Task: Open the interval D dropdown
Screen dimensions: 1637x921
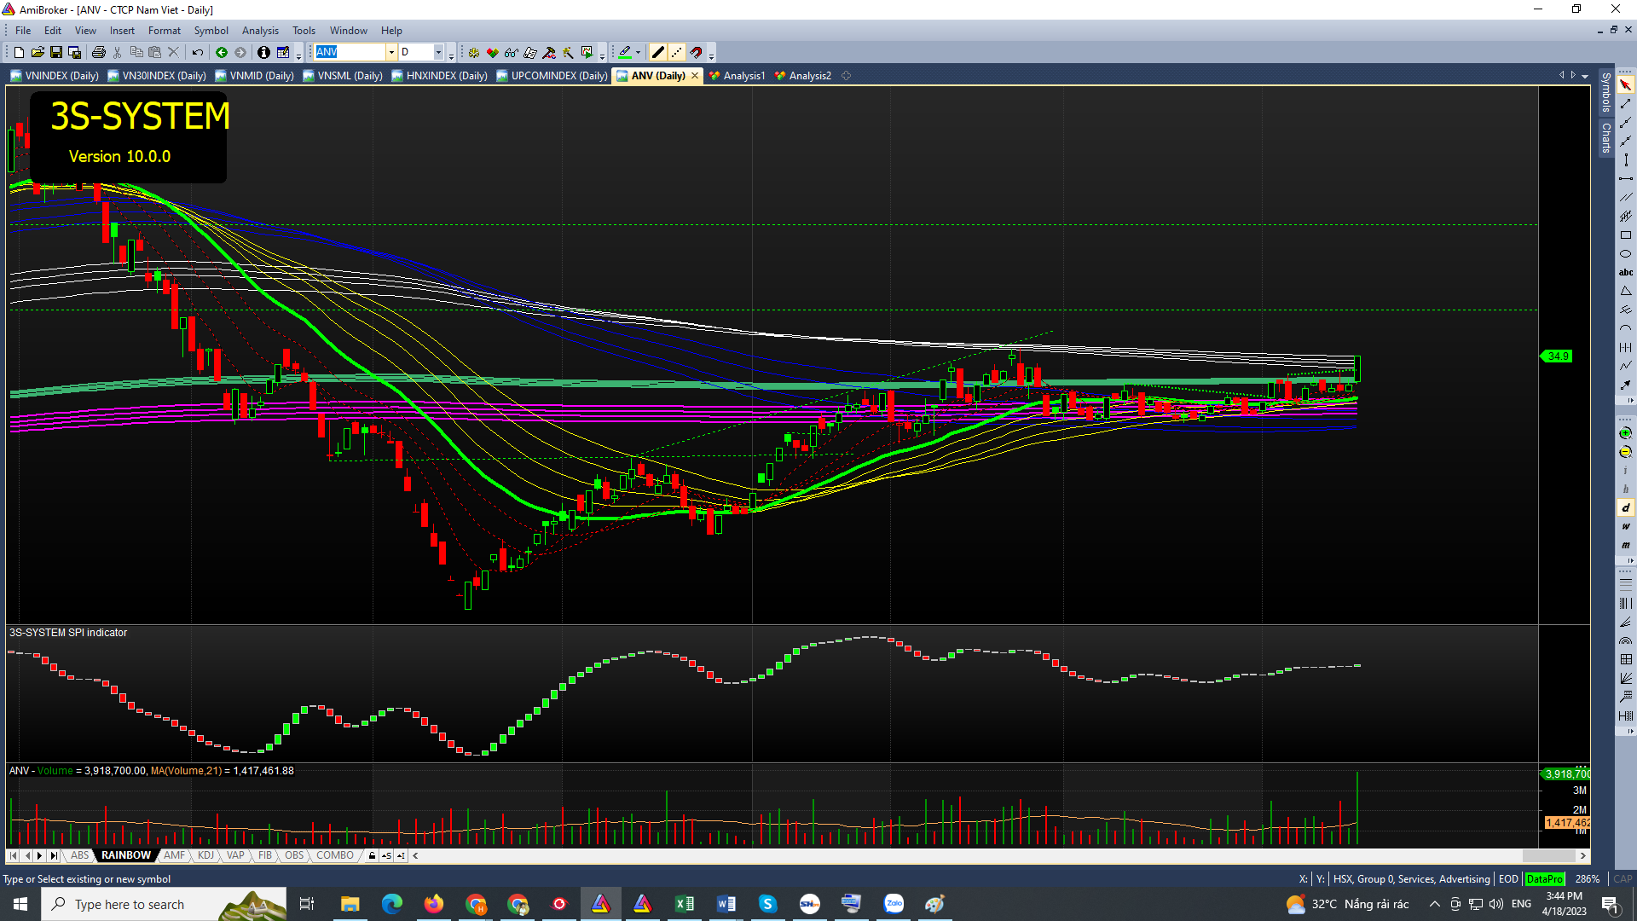Action: click(438, 53)
